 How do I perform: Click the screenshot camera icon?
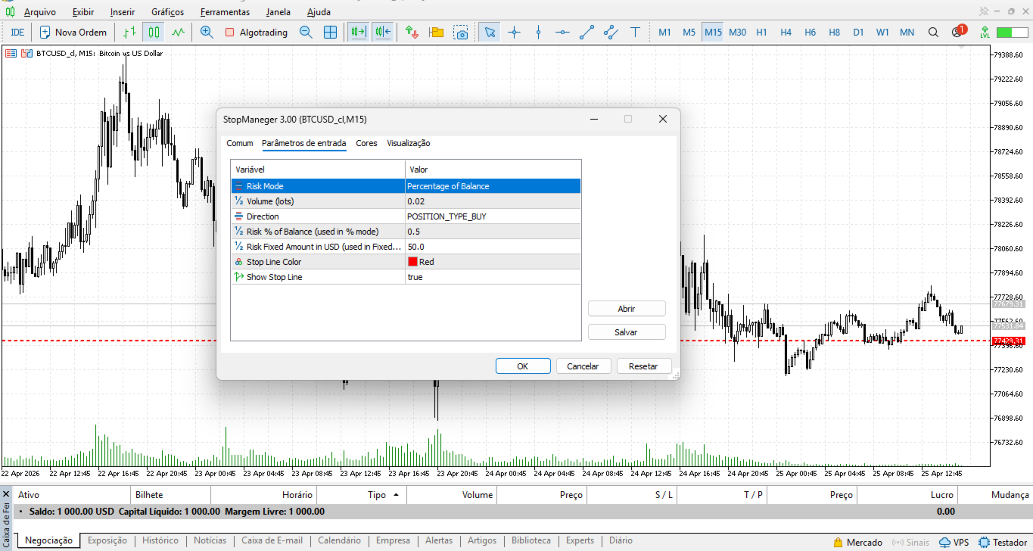461,33
